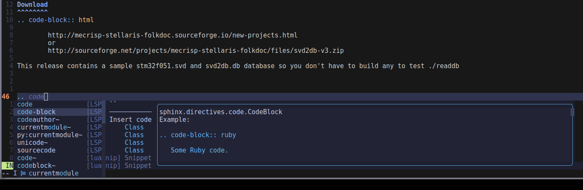The width and height of the screenshot is (583, 190).
Task: Choose the codeauthor~ completion entry
Action: (38, 120)
